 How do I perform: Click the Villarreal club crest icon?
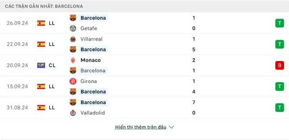click(73, 39)
